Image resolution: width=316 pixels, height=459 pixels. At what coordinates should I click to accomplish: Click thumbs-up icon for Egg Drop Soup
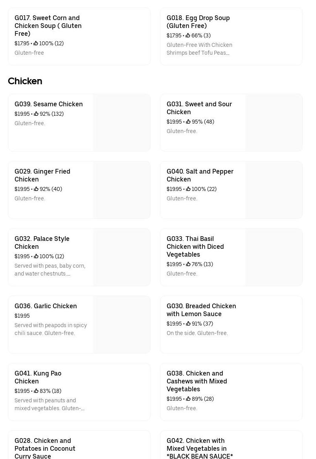click(188, 35)
